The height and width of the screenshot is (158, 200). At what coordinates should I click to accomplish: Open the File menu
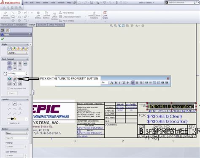point(26,3)
